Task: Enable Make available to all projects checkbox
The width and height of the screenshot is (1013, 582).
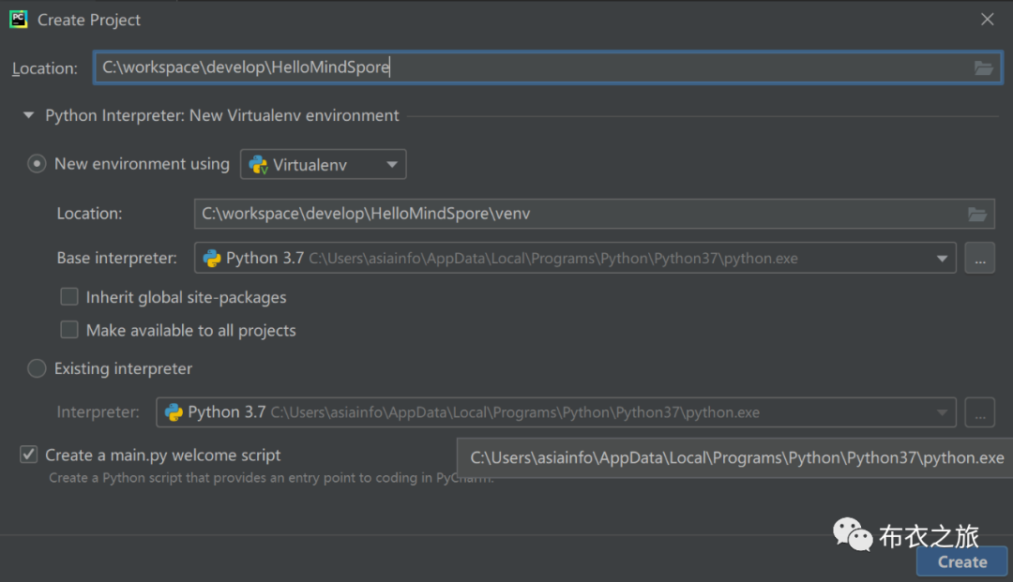Action: [x=69, y=330]
